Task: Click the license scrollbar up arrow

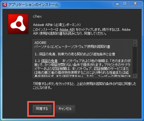Action: (x=135, y=42)
